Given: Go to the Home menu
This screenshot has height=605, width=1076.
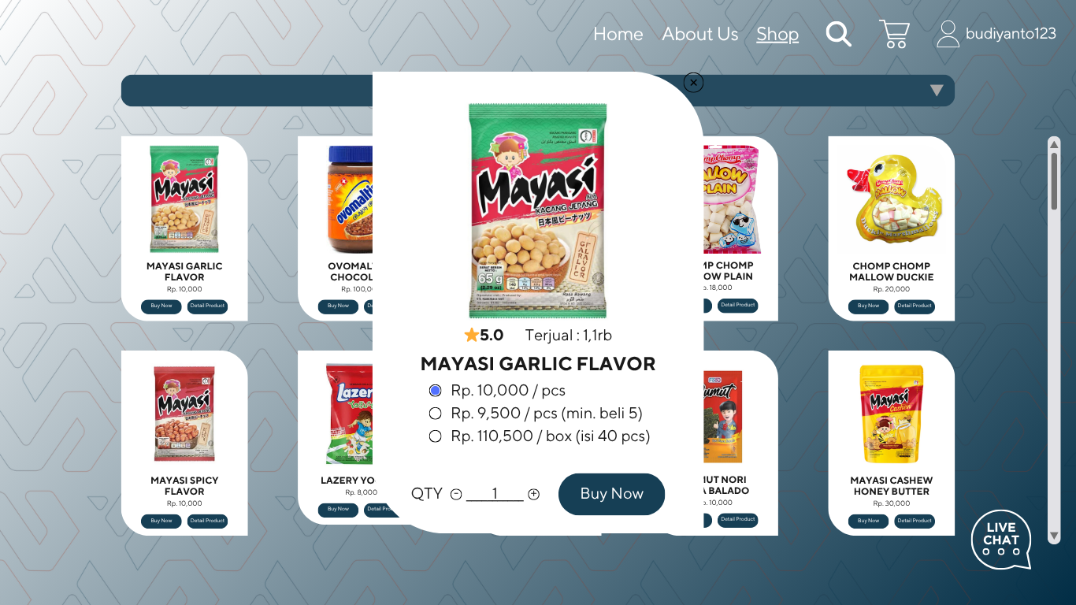Looking at the screenshot, I should [618, 34].
